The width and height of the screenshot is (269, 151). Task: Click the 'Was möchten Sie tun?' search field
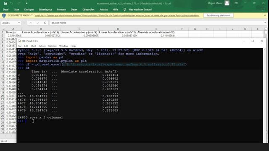click(140, 10)
